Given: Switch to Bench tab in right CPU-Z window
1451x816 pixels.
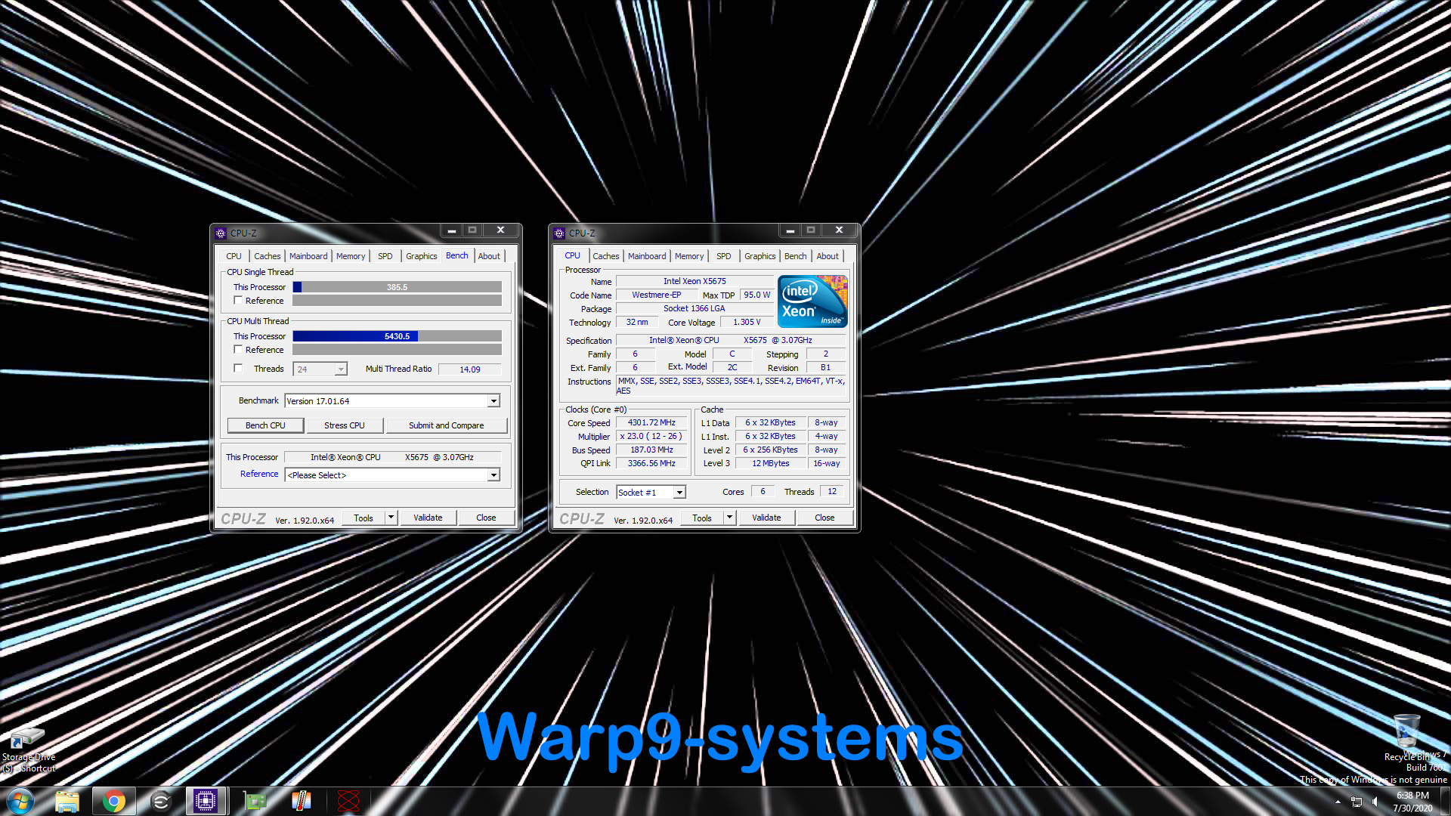Looking at the screenshot, I should tap(795, 256).
